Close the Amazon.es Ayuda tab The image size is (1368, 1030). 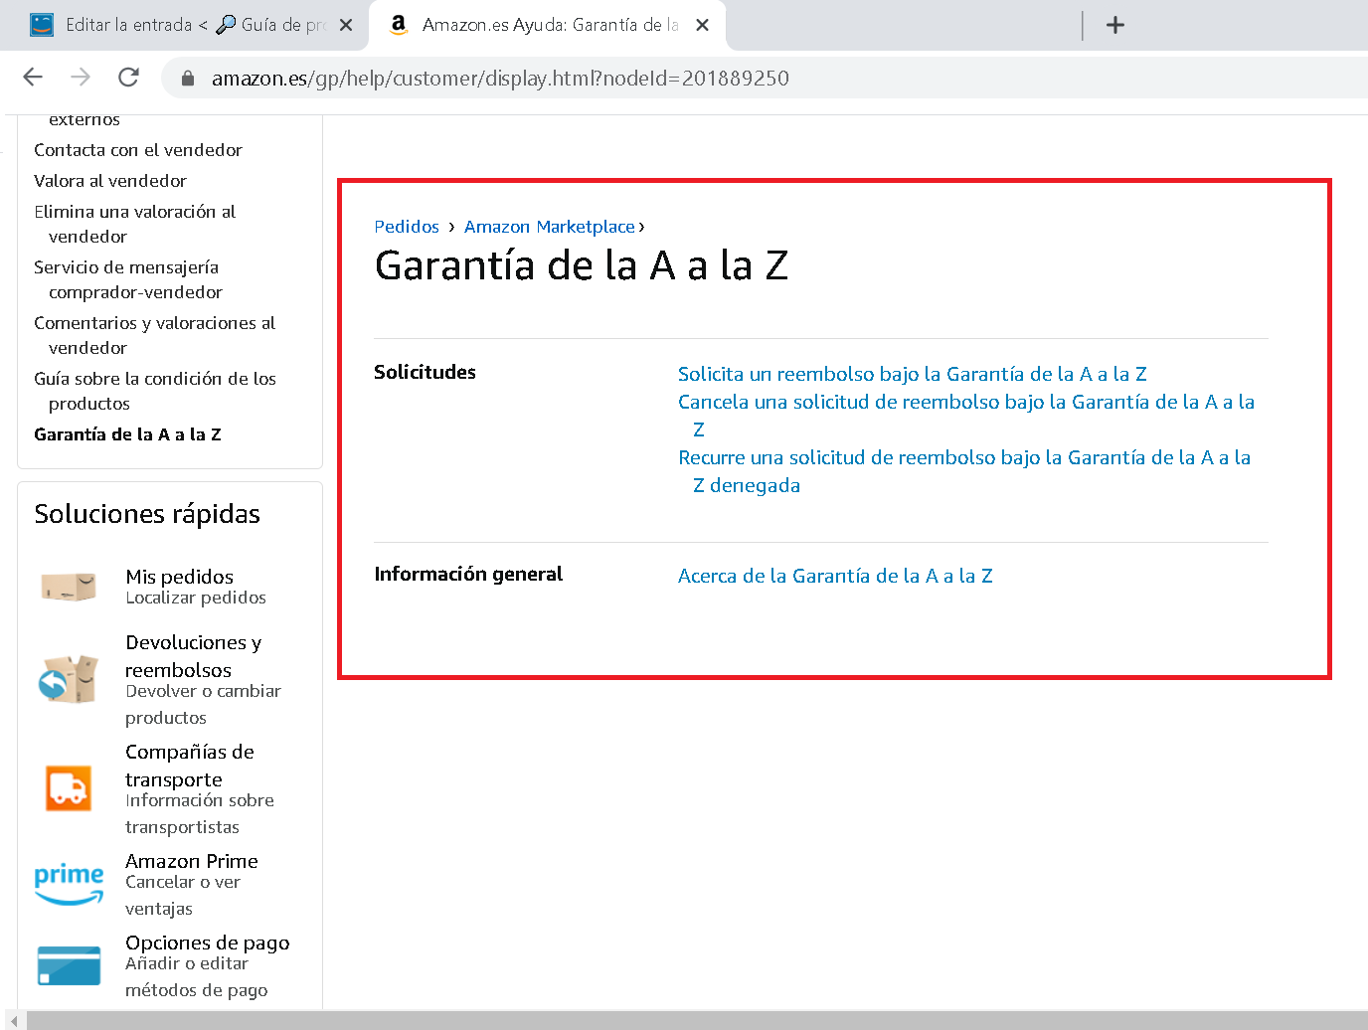[702, 25]
